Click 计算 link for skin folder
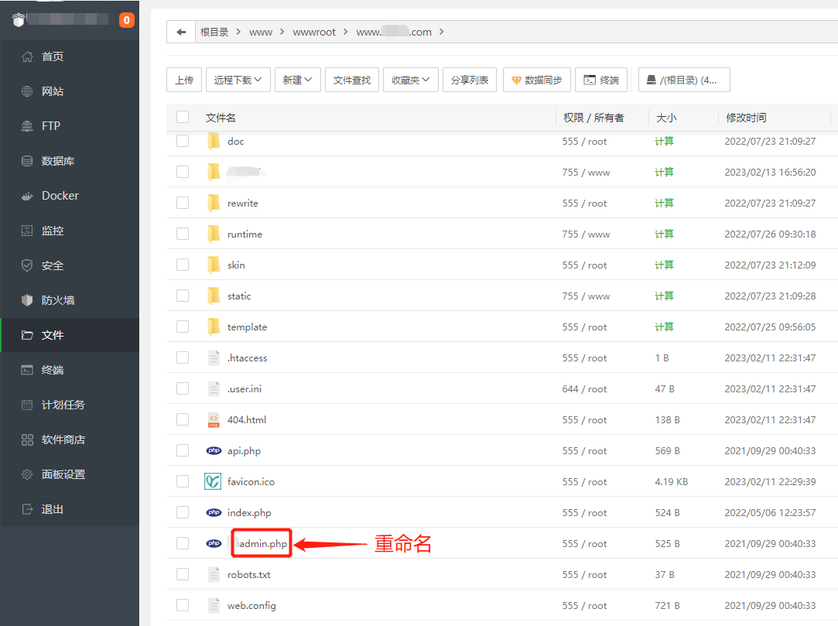 click(665, 265)
